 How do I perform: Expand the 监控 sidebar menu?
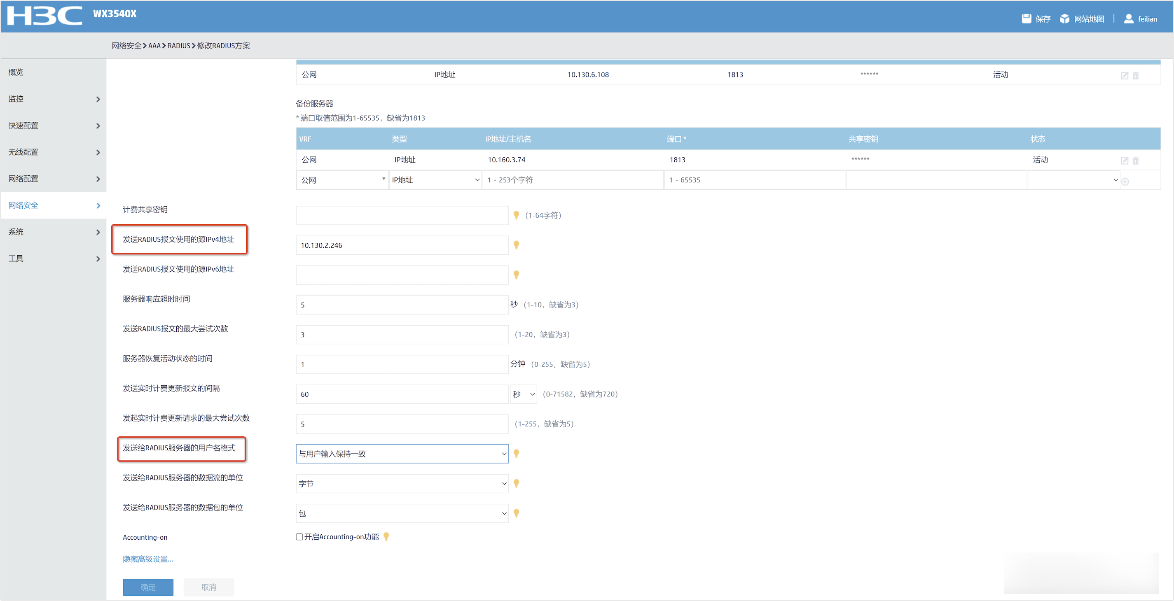[x=53, y=99]
